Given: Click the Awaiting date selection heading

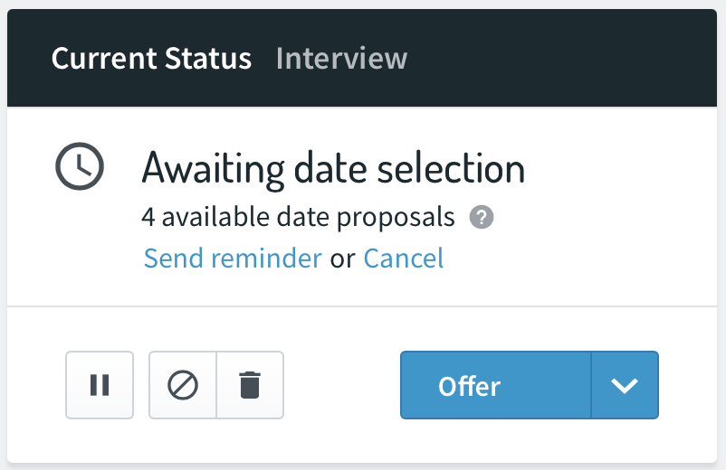Looking at the screenshot, I should point(333,169).
